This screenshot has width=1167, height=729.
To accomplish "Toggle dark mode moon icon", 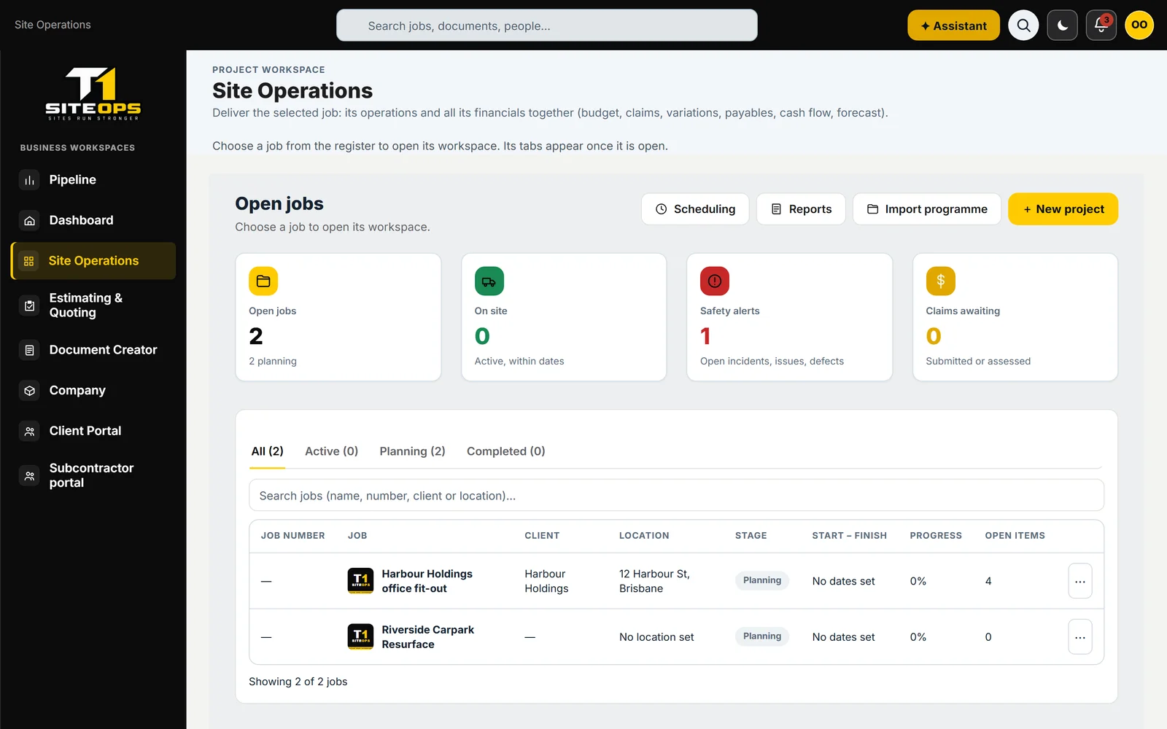I will (1063, 26).
